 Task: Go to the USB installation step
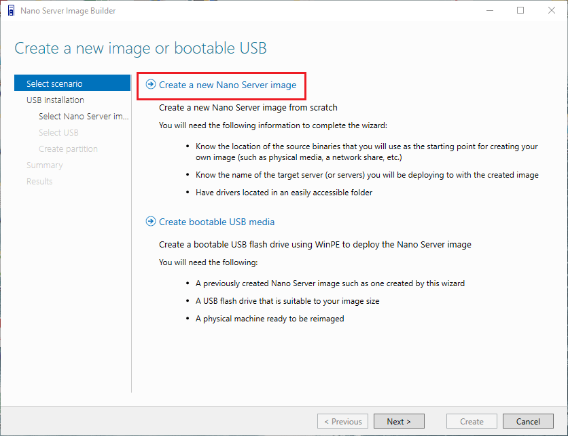(56, 100)
